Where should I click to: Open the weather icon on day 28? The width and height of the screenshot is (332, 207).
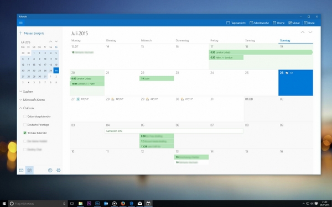click(113, 99)
